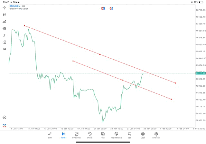
Task: Open the H4 timeframe selector
Action: click(5, 49)
